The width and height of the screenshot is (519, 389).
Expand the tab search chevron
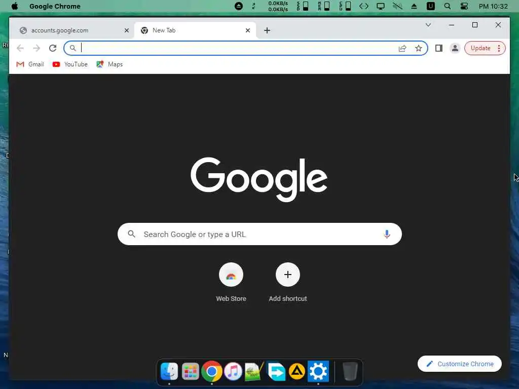[428, 25]
